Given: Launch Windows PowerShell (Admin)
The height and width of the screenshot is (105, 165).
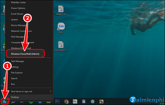Looking at the screenshot, I should (x=29, y=54).
